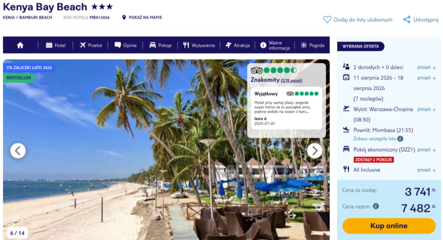The height and width of the screenshot is (240, 443).
Task: Share the offer using Udostępnij icon
Action: coord(406,19)
